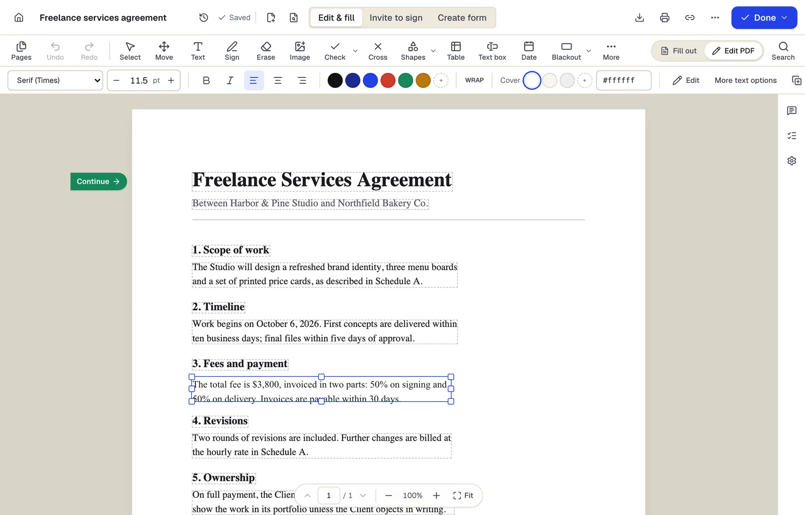Select the Edit & fill tab
805x515 pixels.
pyautogui.click(x=337, y=18)
